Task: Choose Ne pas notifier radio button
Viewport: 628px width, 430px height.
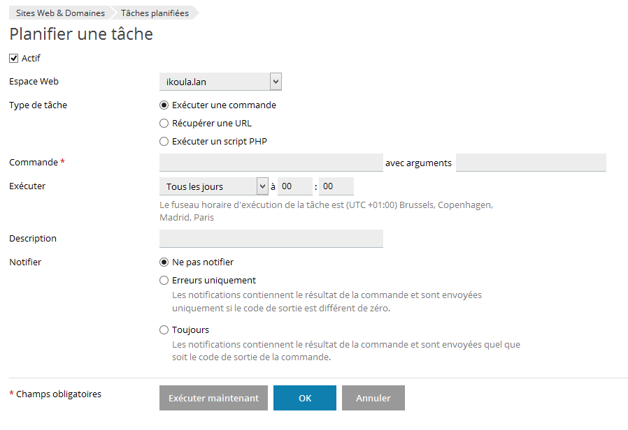Action: pyautogui.click(x=164, y=262)
